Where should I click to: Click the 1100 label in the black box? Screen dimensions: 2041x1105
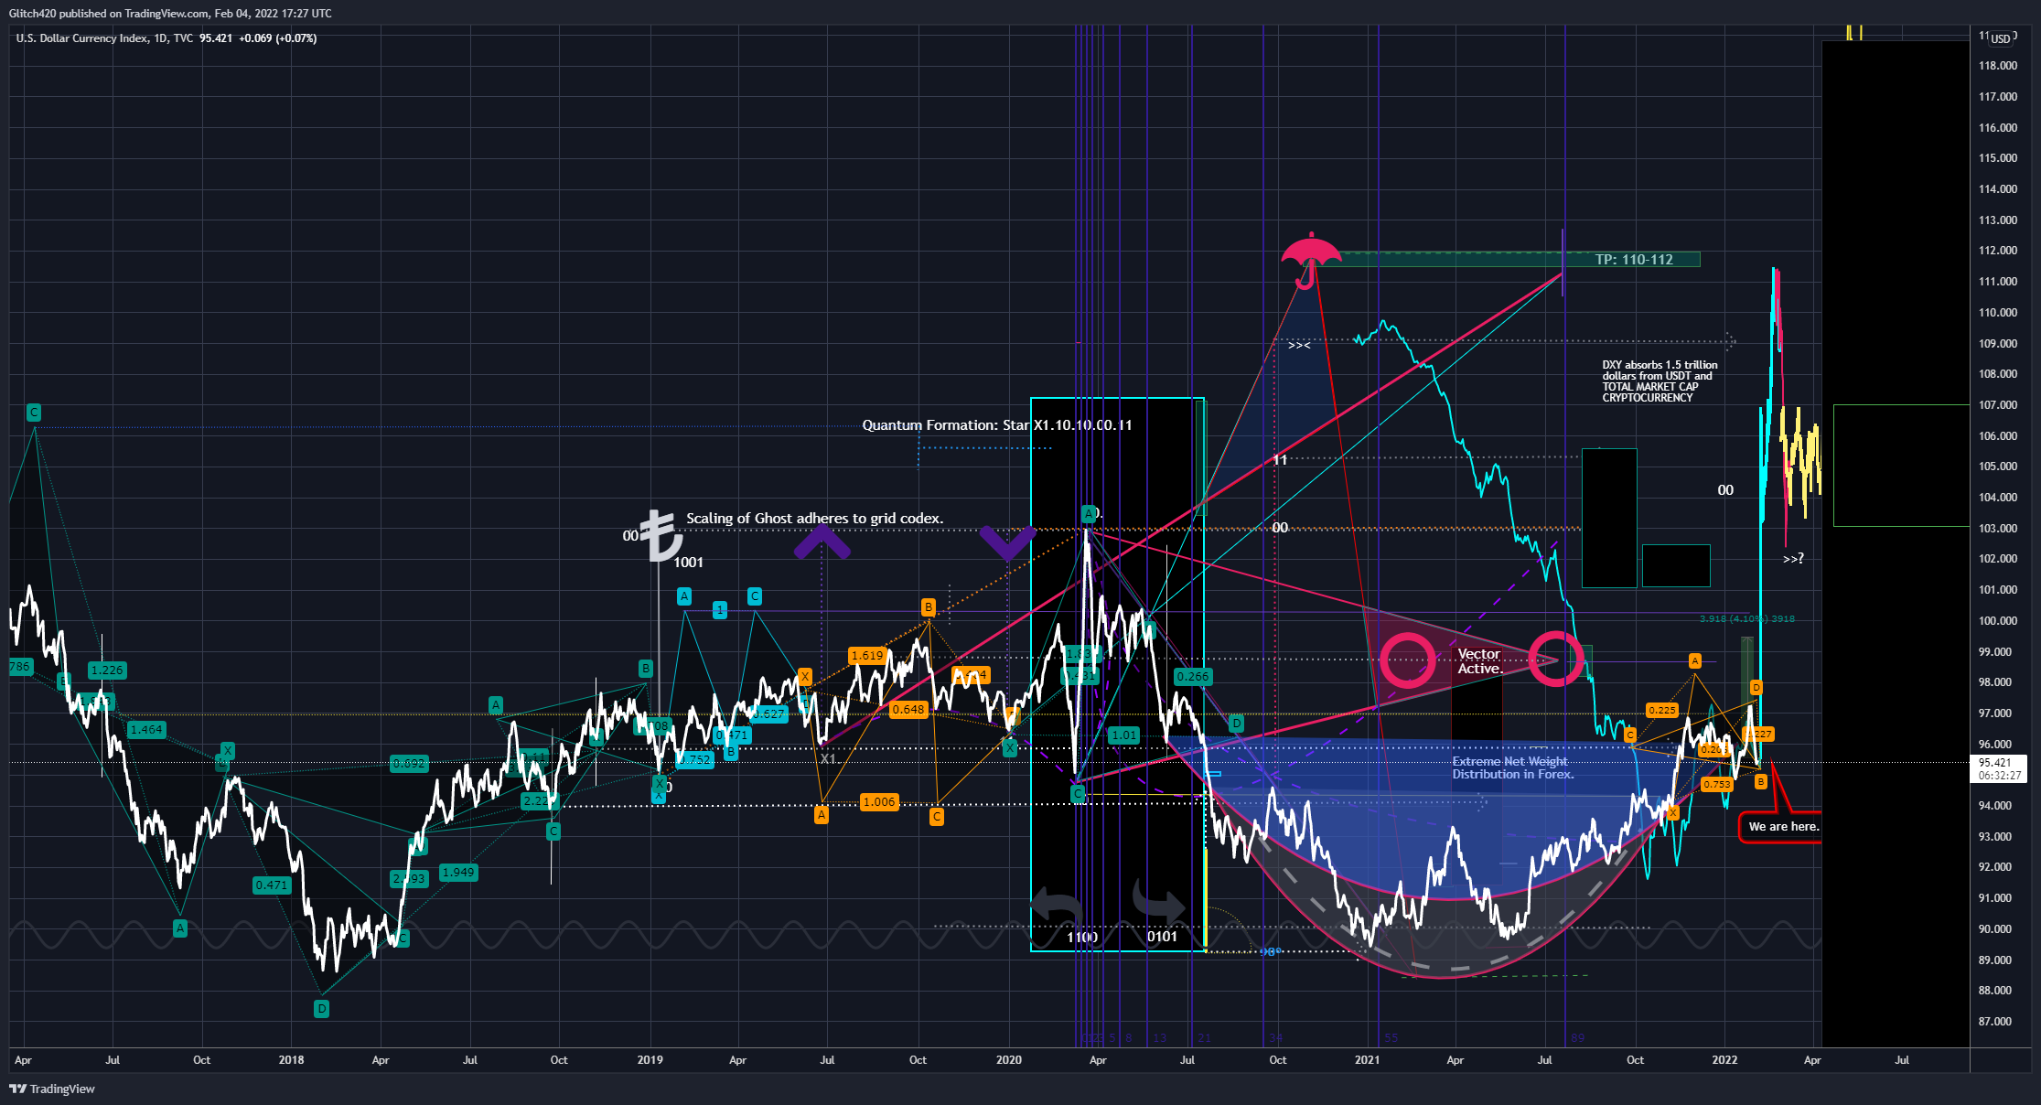[x=1082, y=938]
